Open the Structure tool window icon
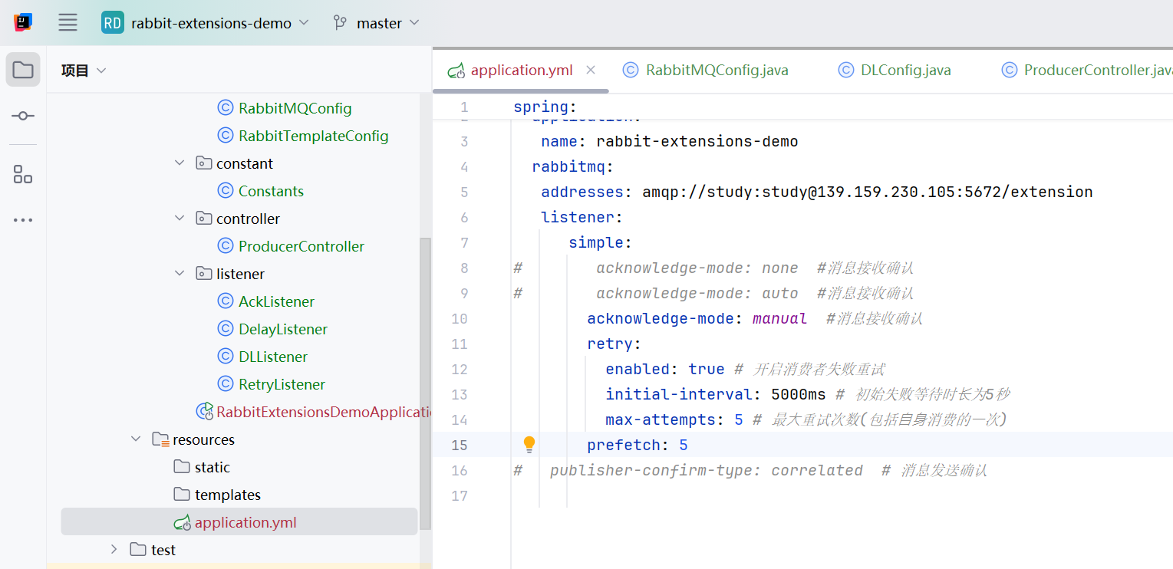Screen dimensions: 1173x569 tap(23, 174)
